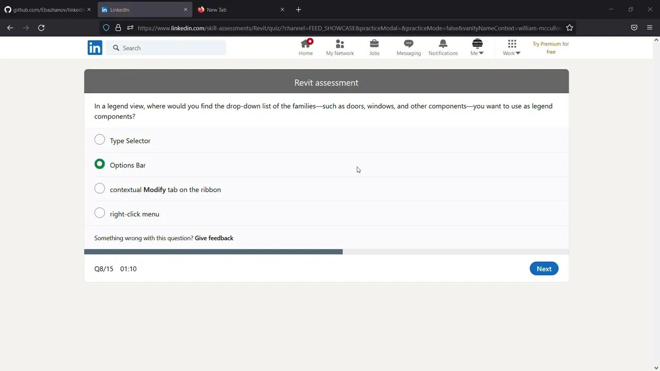Restore down the Firefox window
Image resolution: width=660 pixels, height=371 pixels.
click(631, 9)
